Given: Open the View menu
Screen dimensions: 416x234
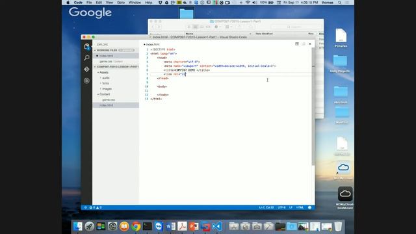Looking at the screenshot, I should 109,3.
